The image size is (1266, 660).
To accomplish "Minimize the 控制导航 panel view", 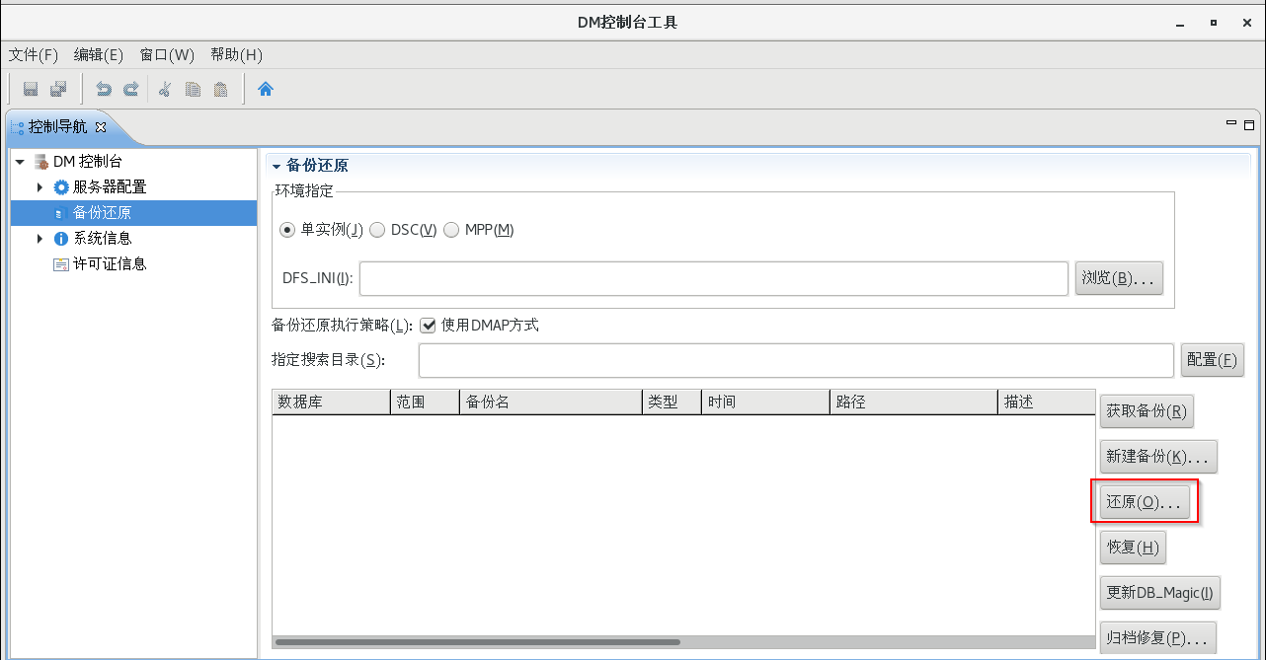I will click(x=1231, y=123).
